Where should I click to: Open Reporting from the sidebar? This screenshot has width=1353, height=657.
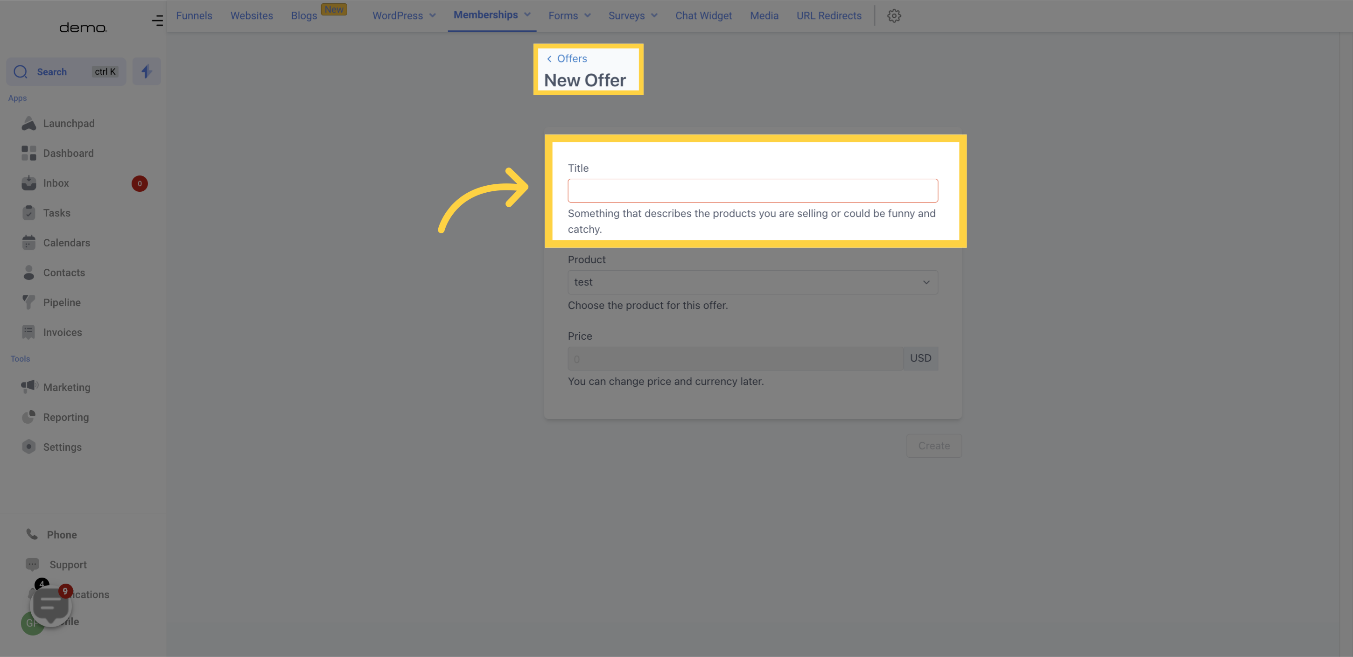(x=66, y=417)
